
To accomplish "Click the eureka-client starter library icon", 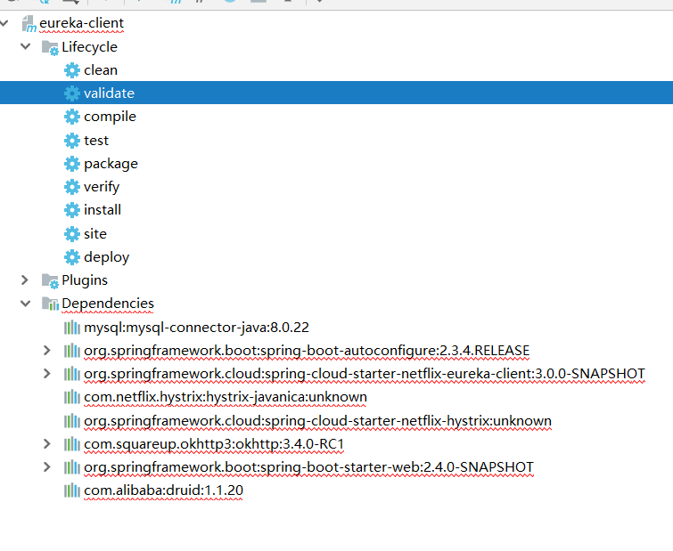I will coord(71,374).
